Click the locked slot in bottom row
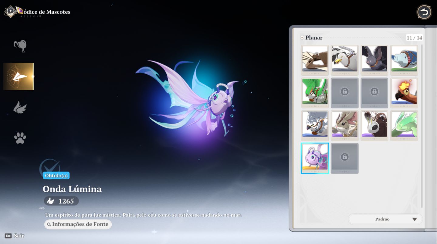Image resolution: width=437 pixels, height=244 pixels. [x=344, y=158]
